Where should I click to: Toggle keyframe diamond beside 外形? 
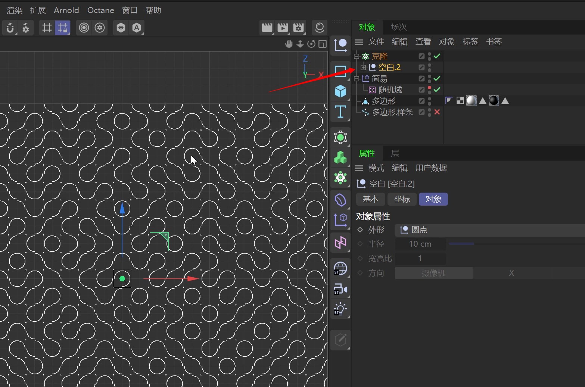tap(360, 230)
